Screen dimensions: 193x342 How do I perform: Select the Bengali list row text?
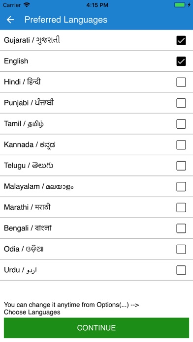(x=28, y=228)
